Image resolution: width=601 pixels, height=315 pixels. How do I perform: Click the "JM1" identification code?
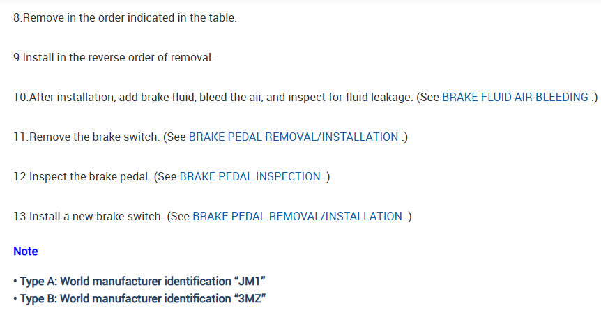pyautogui.click(x=250, y=282)
